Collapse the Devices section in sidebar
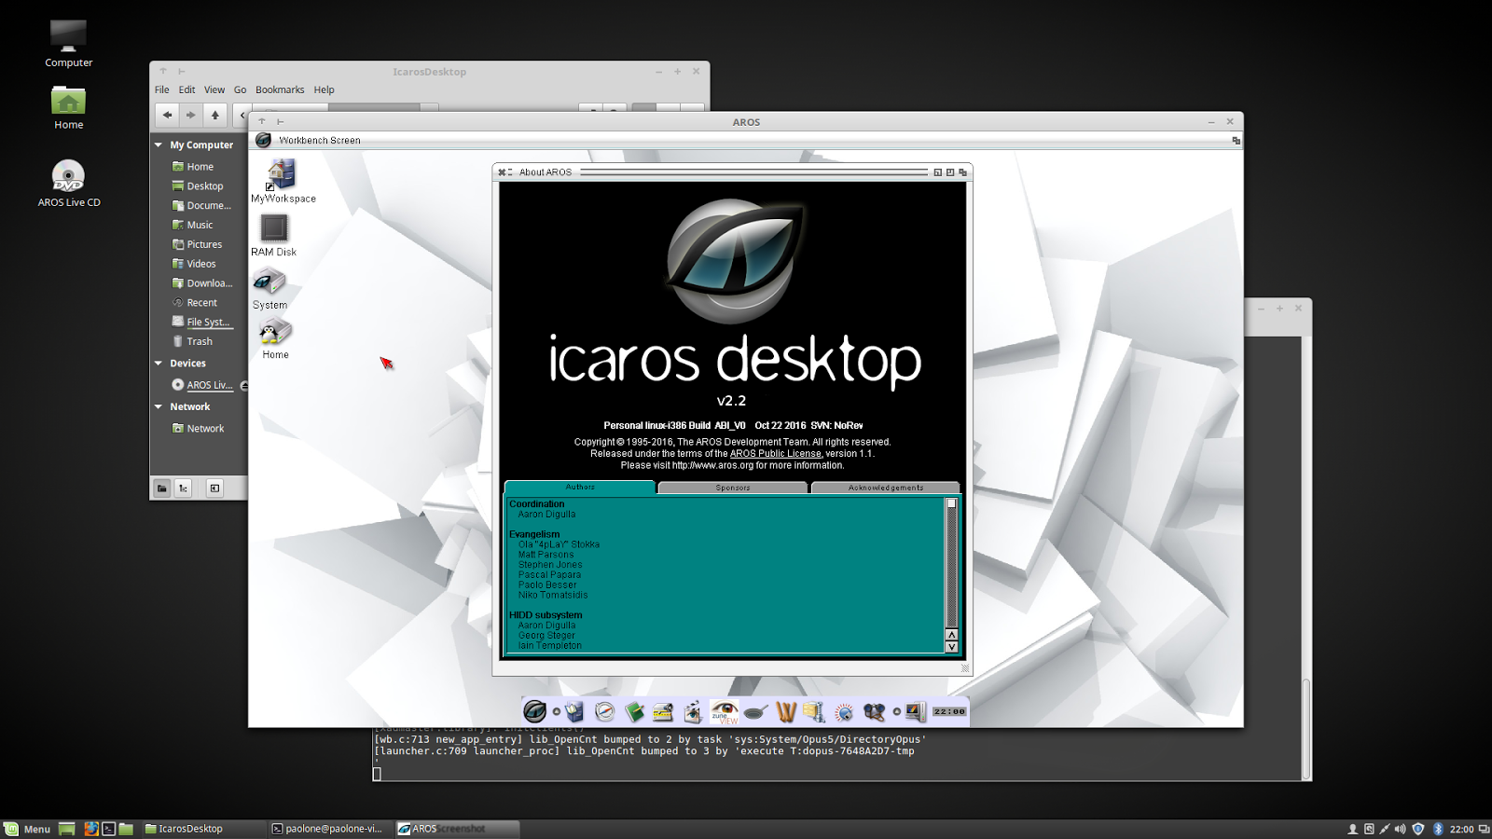1492x839 pixels. point(159,364)
